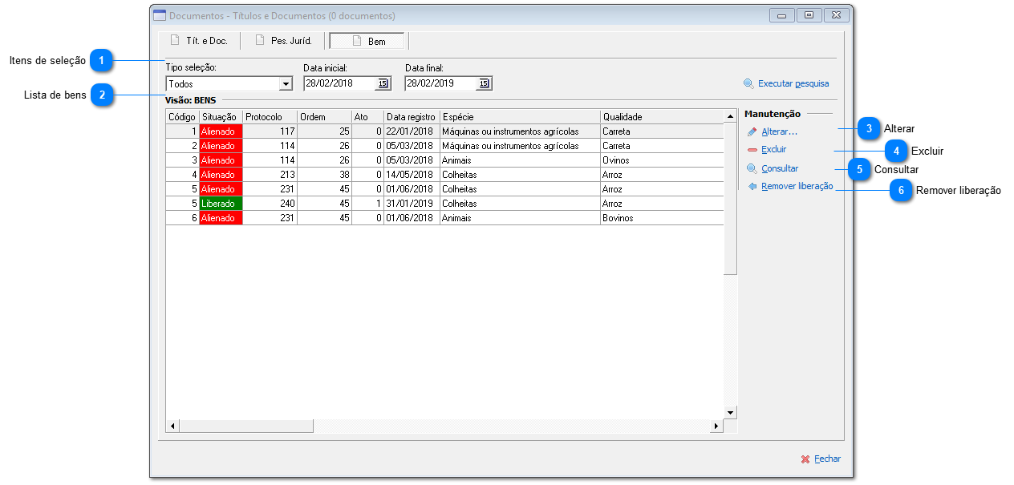
Task: Click date cell 31/01/2019
Action: click(x=412, y=204)
